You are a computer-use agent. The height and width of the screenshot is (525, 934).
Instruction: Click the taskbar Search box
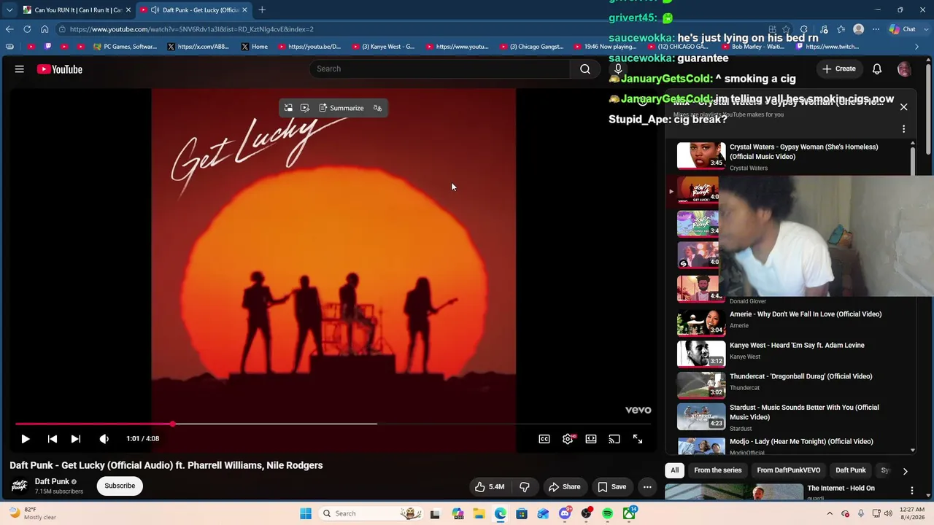tap(372, 513)
